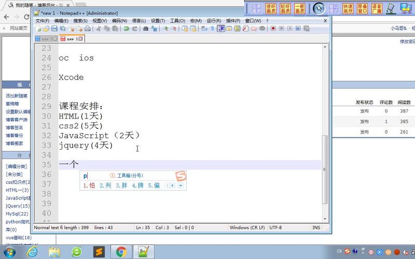415x259 pixels.
Task: Toggle Show All Characters pilcrow icon
Action: click(x=212, y=28)
